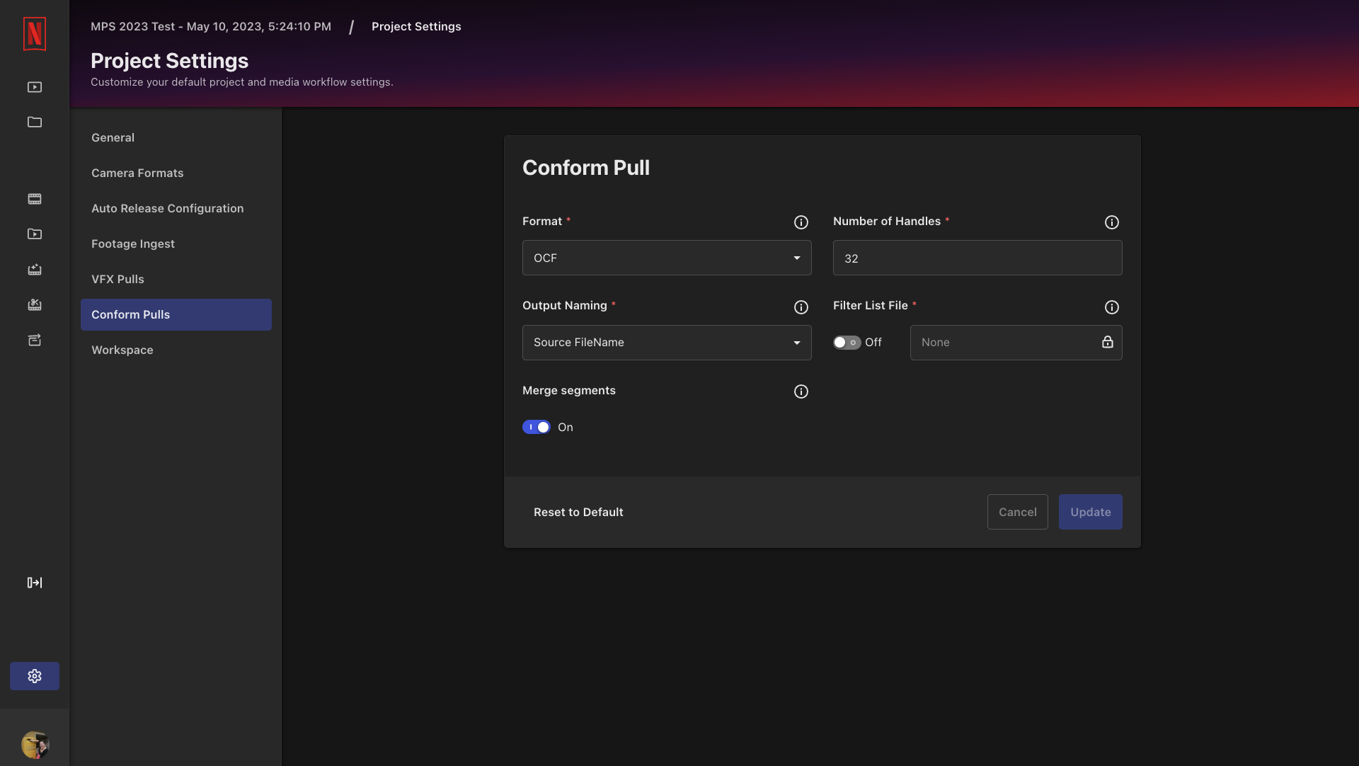
Task: Open settings gear icon in sidebar
Action: point(35,676)
